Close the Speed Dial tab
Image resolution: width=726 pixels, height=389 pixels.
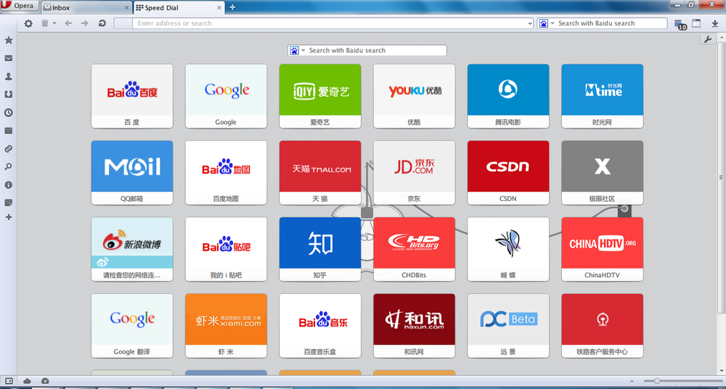(221, 8)
